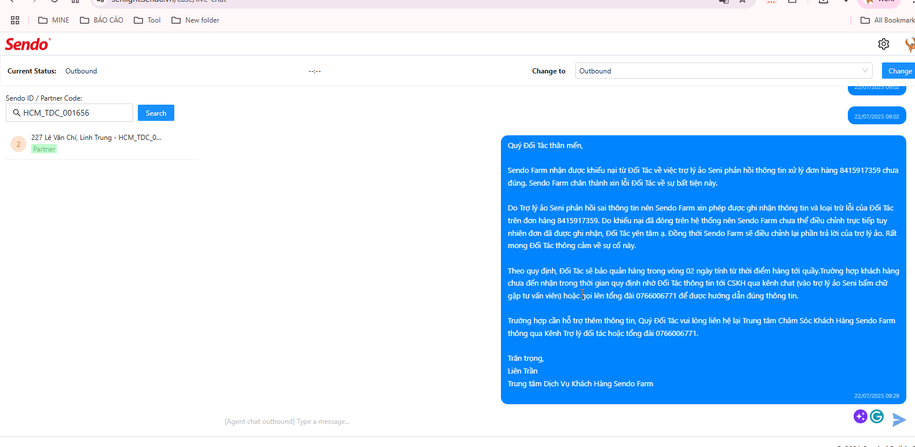Select the 227 Lê Văn Chí partner conversation
The image size is (915, 447).
(x=101, y=143)
